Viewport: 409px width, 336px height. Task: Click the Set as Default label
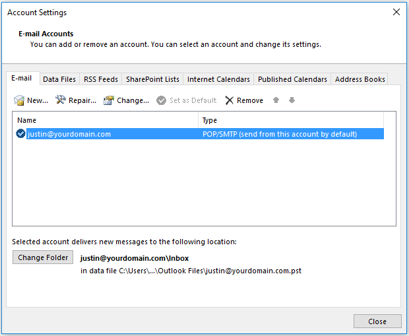coord(193,100)
